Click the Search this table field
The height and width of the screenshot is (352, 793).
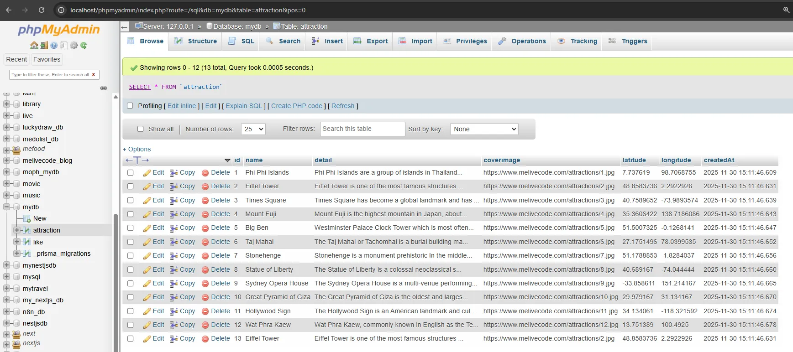pos(362,129)
